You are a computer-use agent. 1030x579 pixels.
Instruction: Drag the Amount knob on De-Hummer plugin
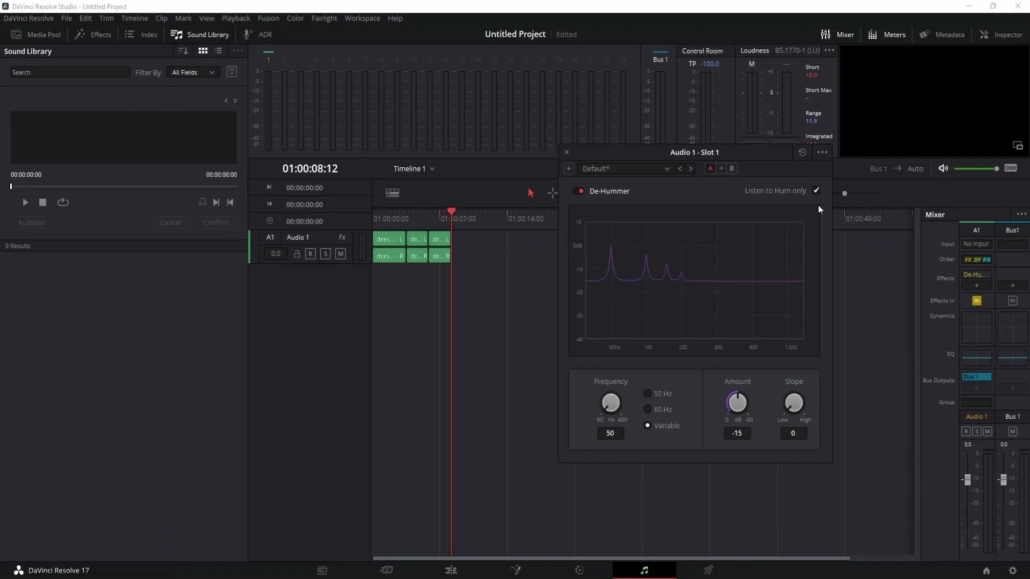[x=738, y=403]
